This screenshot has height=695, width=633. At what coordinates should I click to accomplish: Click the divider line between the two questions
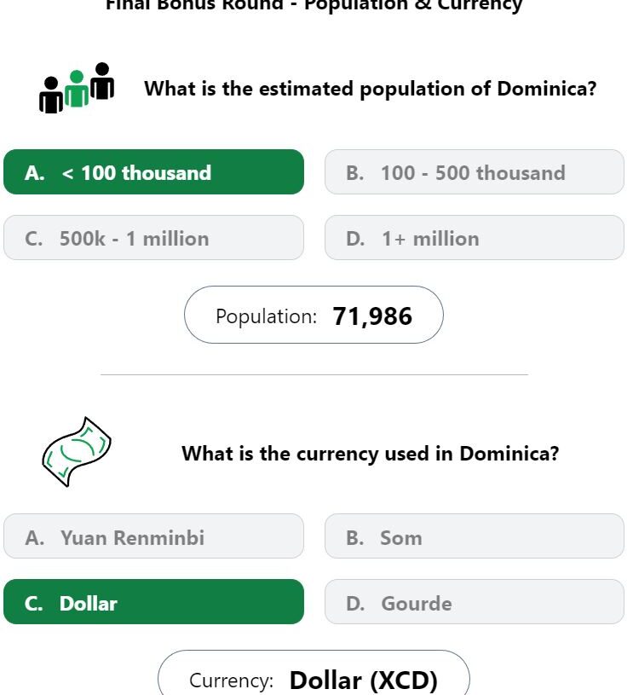(314, 374)
